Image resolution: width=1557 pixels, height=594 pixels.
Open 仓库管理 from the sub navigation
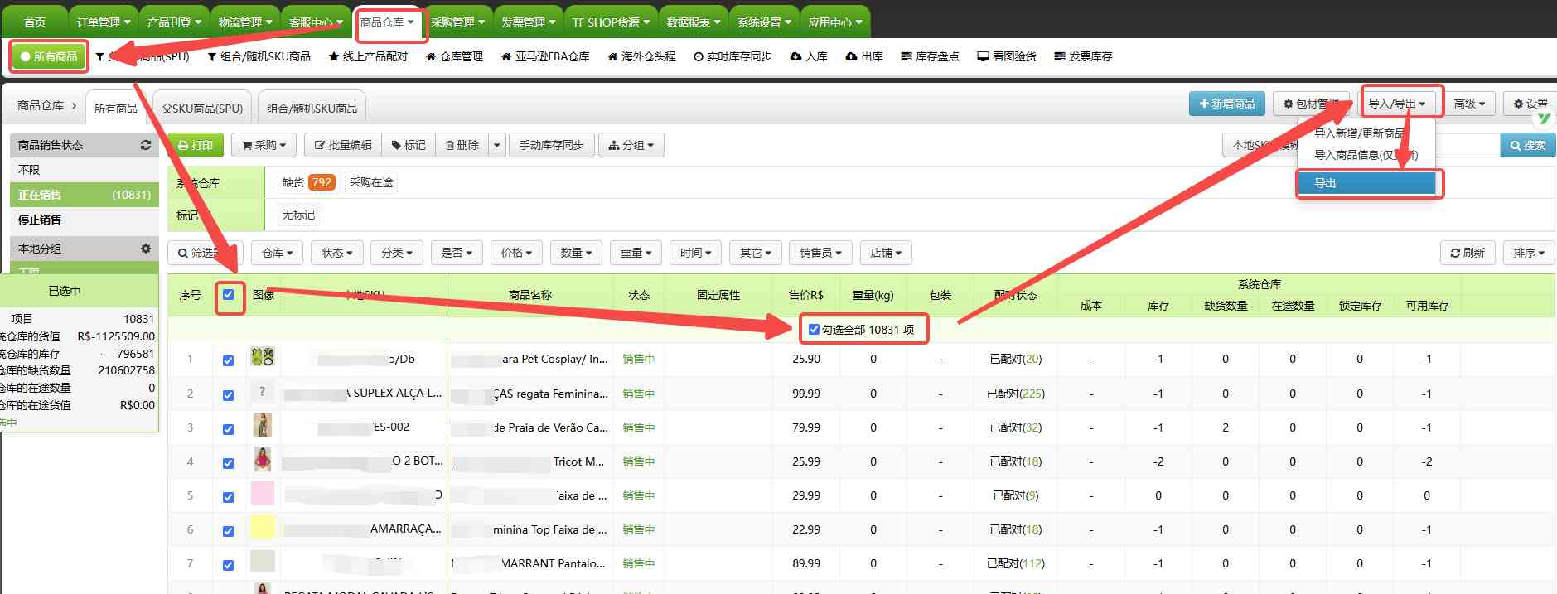tap(454, 56)
